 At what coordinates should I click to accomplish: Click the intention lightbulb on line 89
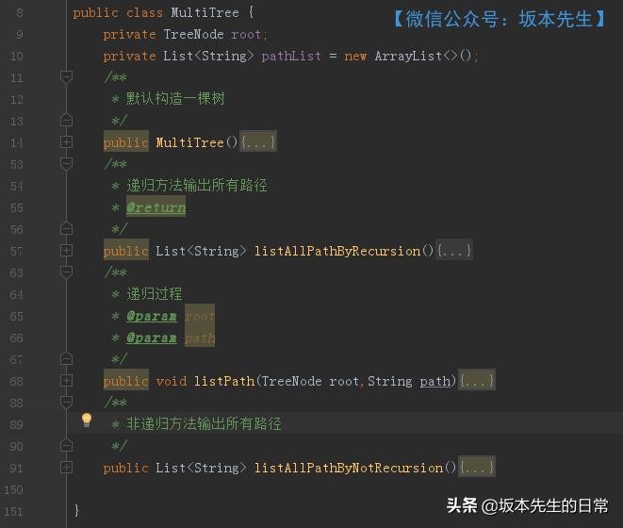[x=86, y=420]
